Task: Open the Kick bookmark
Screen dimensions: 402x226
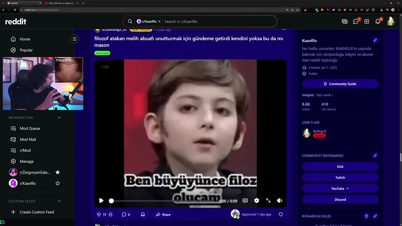Action: [x=340, y=167]
